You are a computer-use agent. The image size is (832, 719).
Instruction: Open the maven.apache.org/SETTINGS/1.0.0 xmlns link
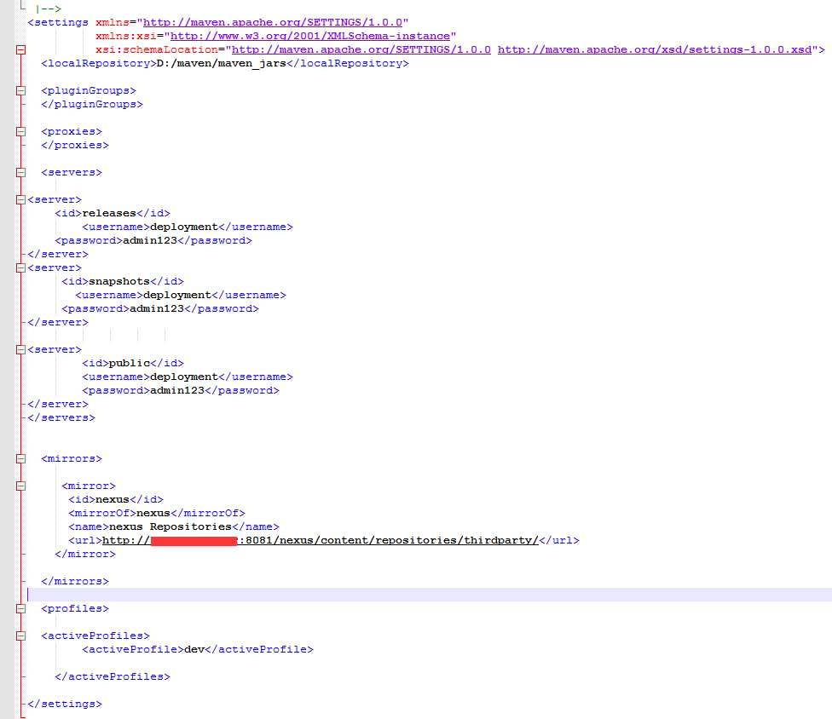(273, 22)
